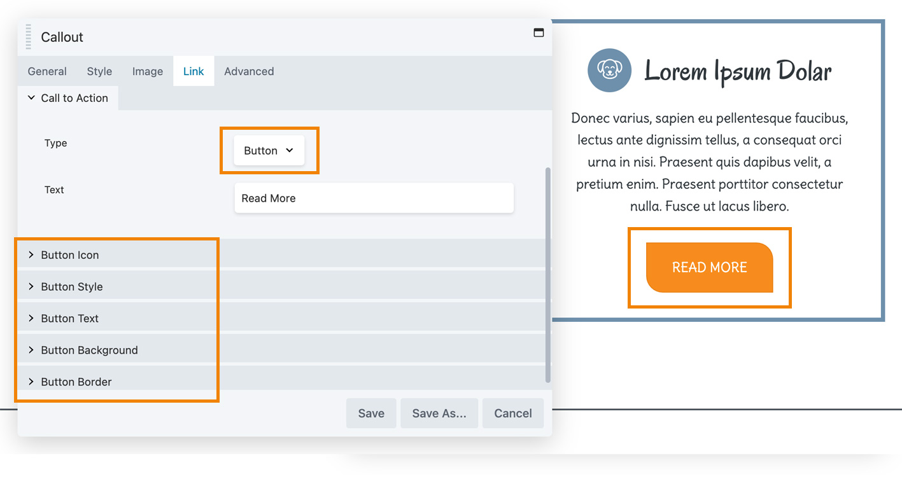Click the Donec varius paragraph text
Viewport: 902px width, 479px height.
pos(710,162)
